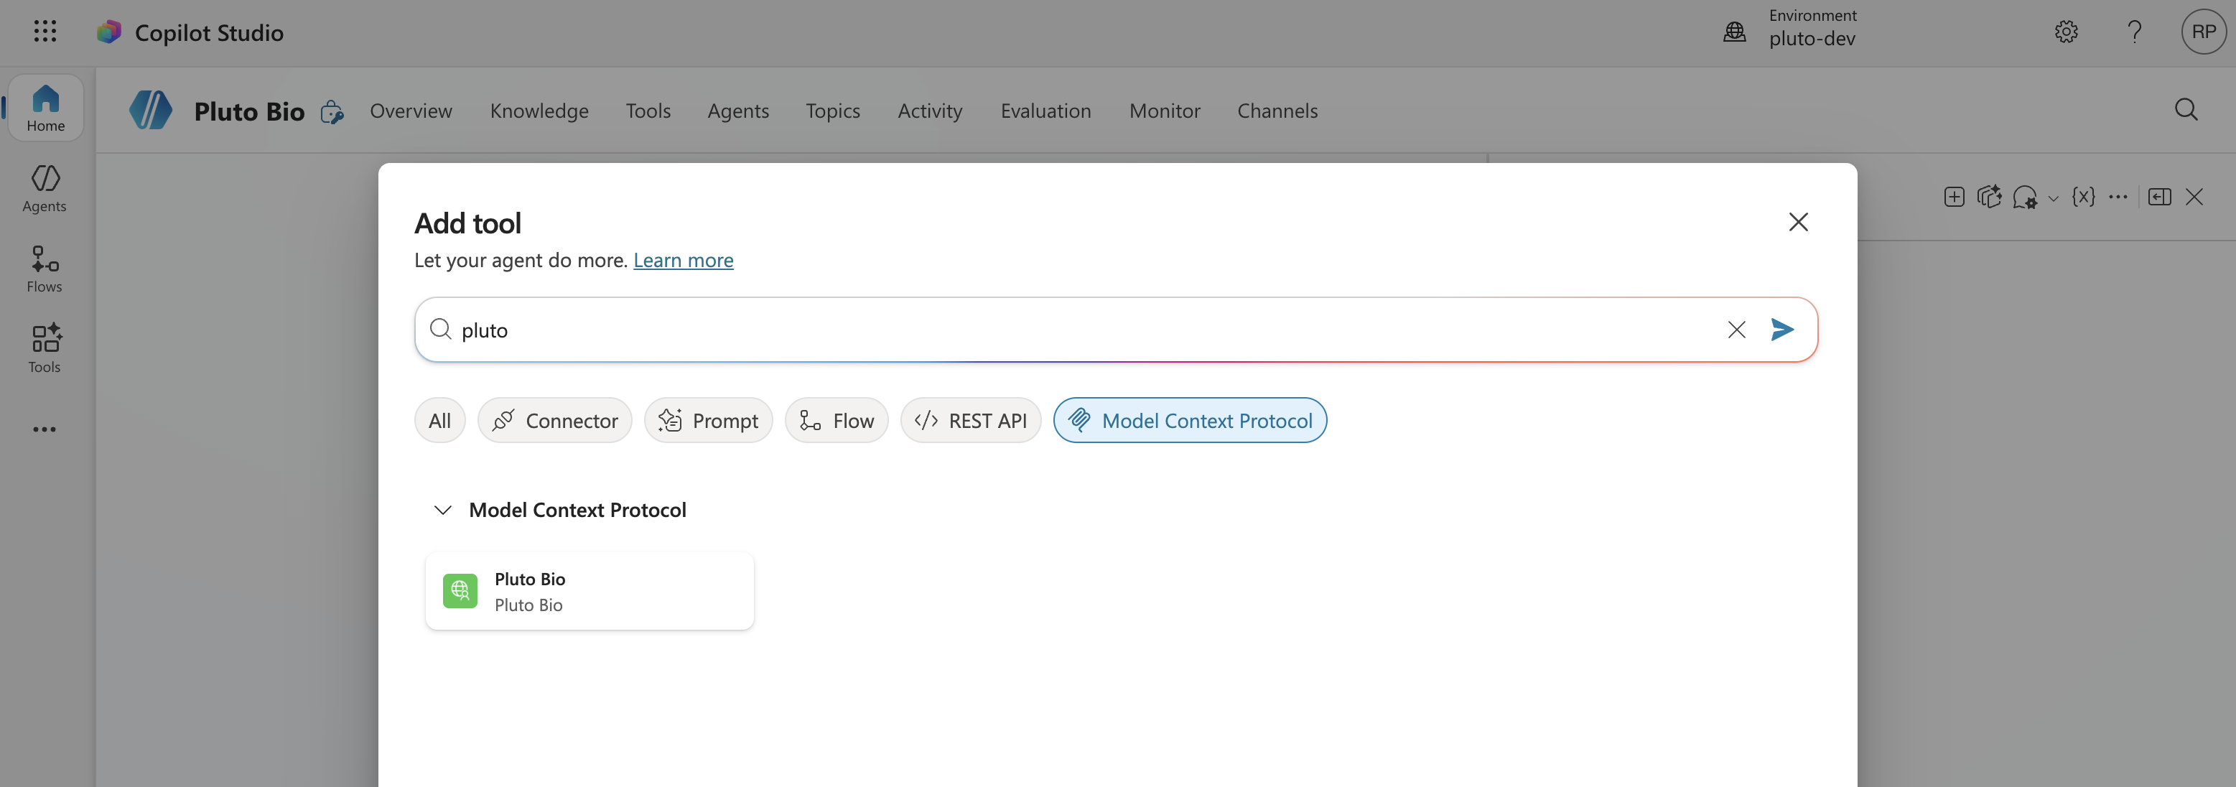The image size is (2236, 787).
Task: Open the Topics tab
Action: click(832, 111)
